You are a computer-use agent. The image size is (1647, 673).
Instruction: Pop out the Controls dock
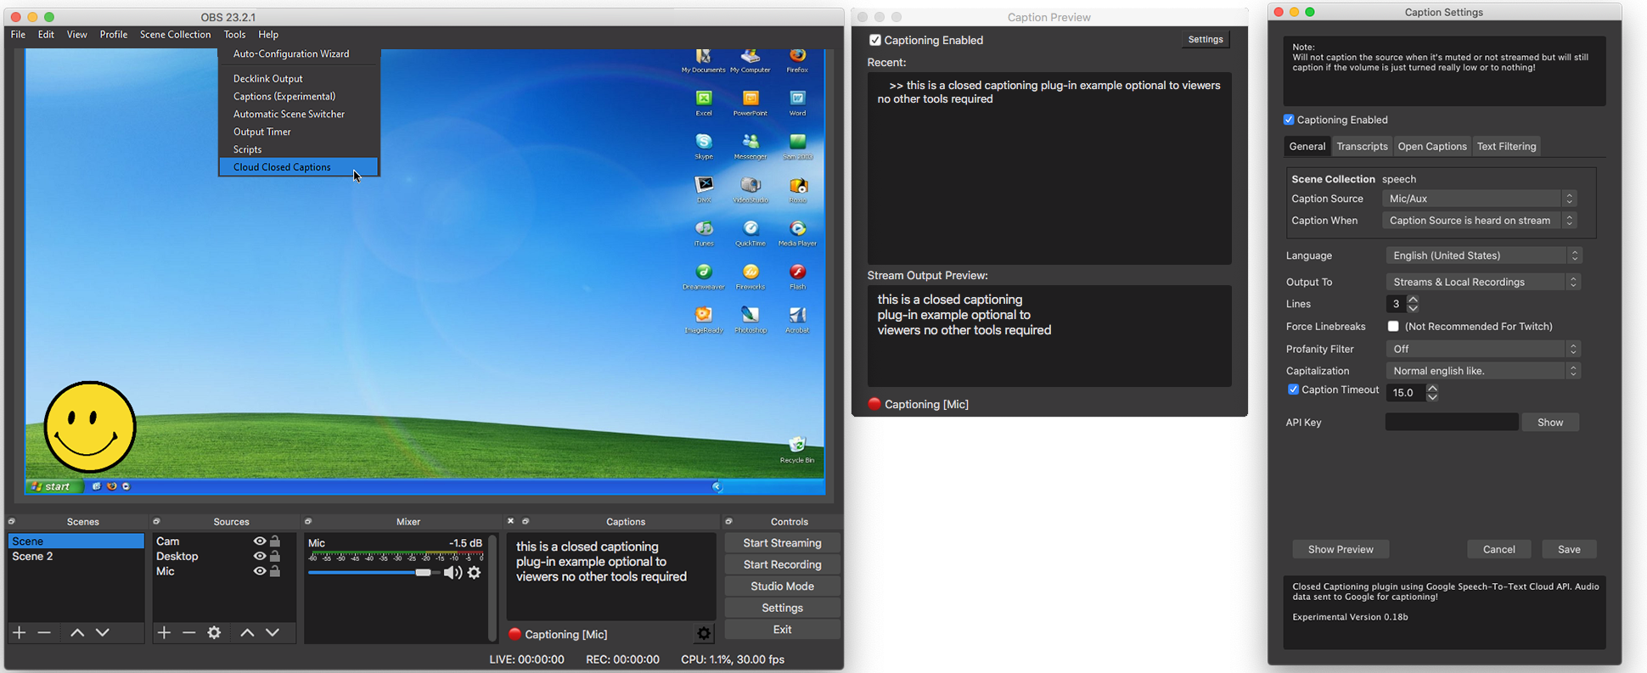(728, 521)
